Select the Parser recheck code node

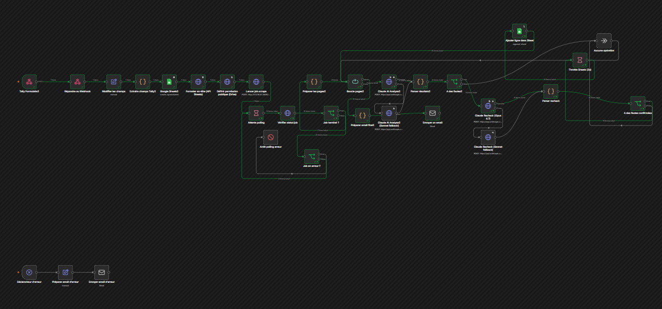(551, 91)
